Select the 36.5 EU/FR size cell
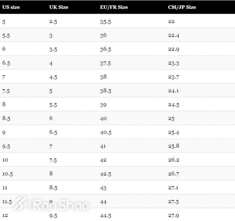The image size is (235, 221). [105, 49]
